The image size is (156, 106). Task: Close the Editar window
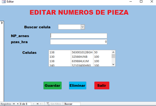pyautogui.click(x=152, y=2)
